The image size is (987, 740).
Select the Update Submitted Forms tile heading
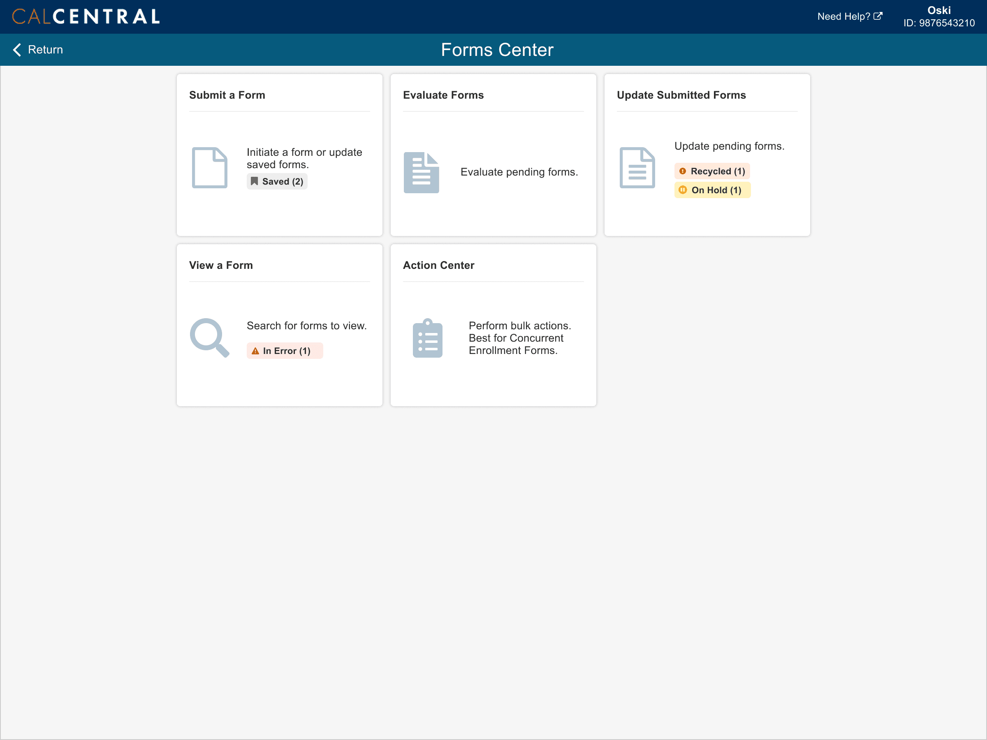(681, 95)
